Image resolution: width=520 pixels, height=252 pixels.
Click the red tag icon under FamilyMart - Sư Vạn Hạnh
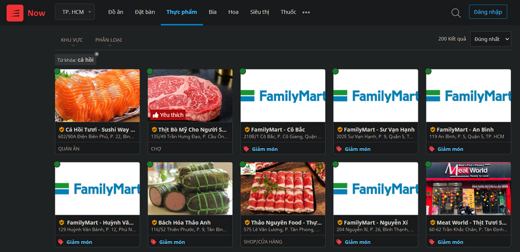tap(339, 149)
